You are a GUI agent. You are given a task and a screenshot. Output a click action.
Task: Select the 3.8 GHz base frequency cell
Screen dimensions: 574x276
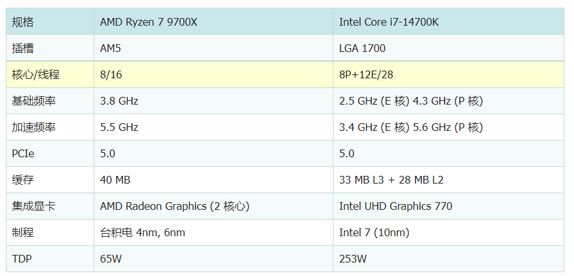(119, 101)
